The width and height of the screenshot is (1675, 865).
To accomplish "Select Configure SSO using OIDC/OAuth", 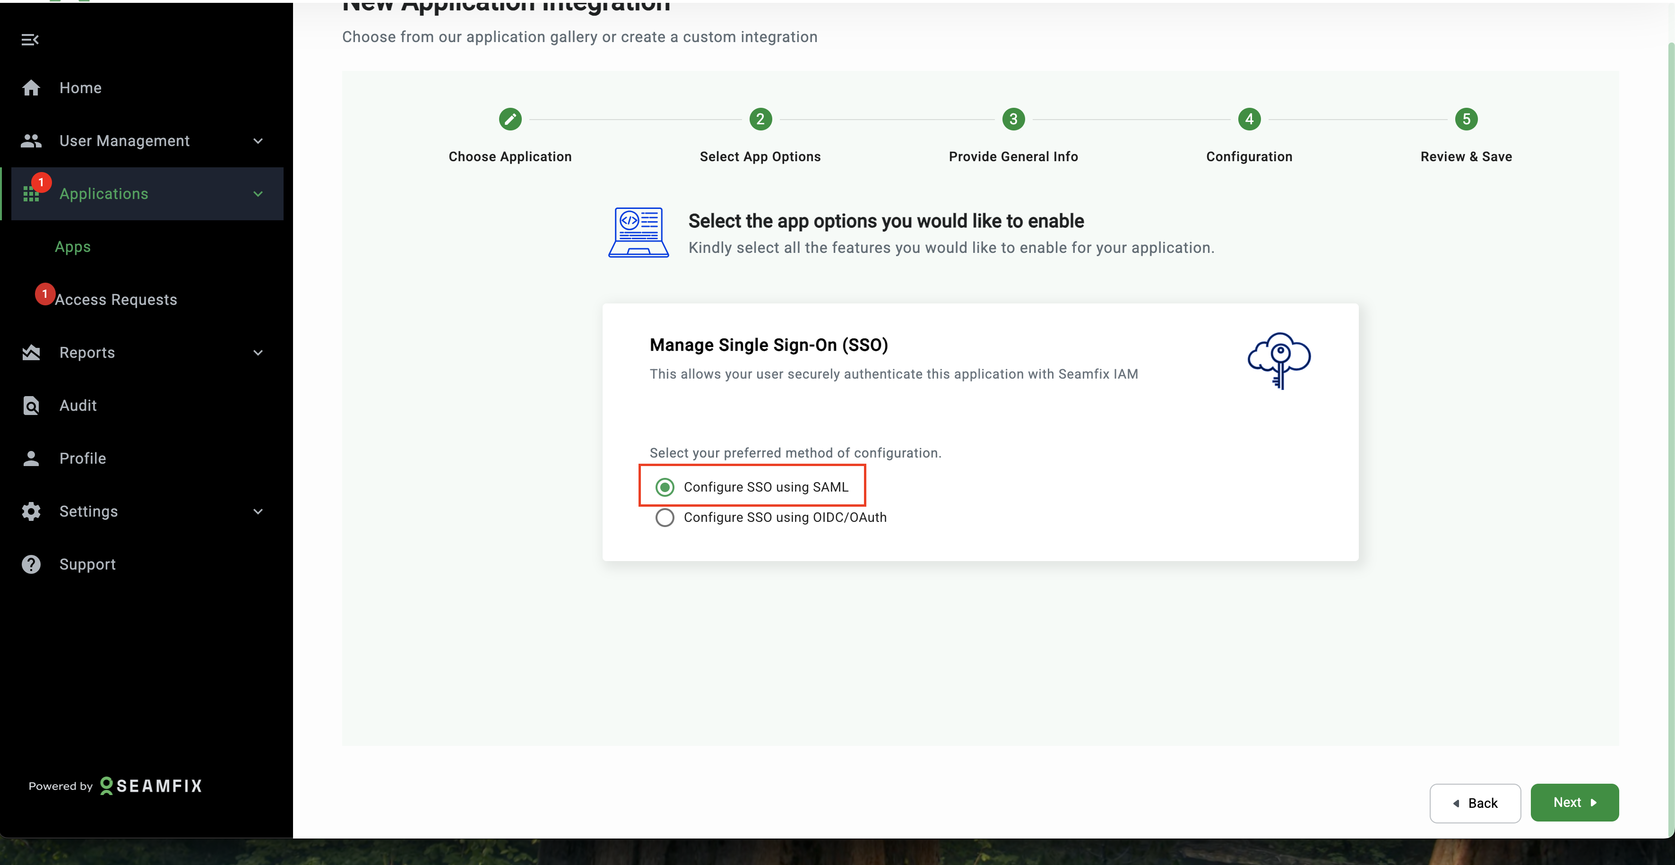I will [x=665, y=518].
